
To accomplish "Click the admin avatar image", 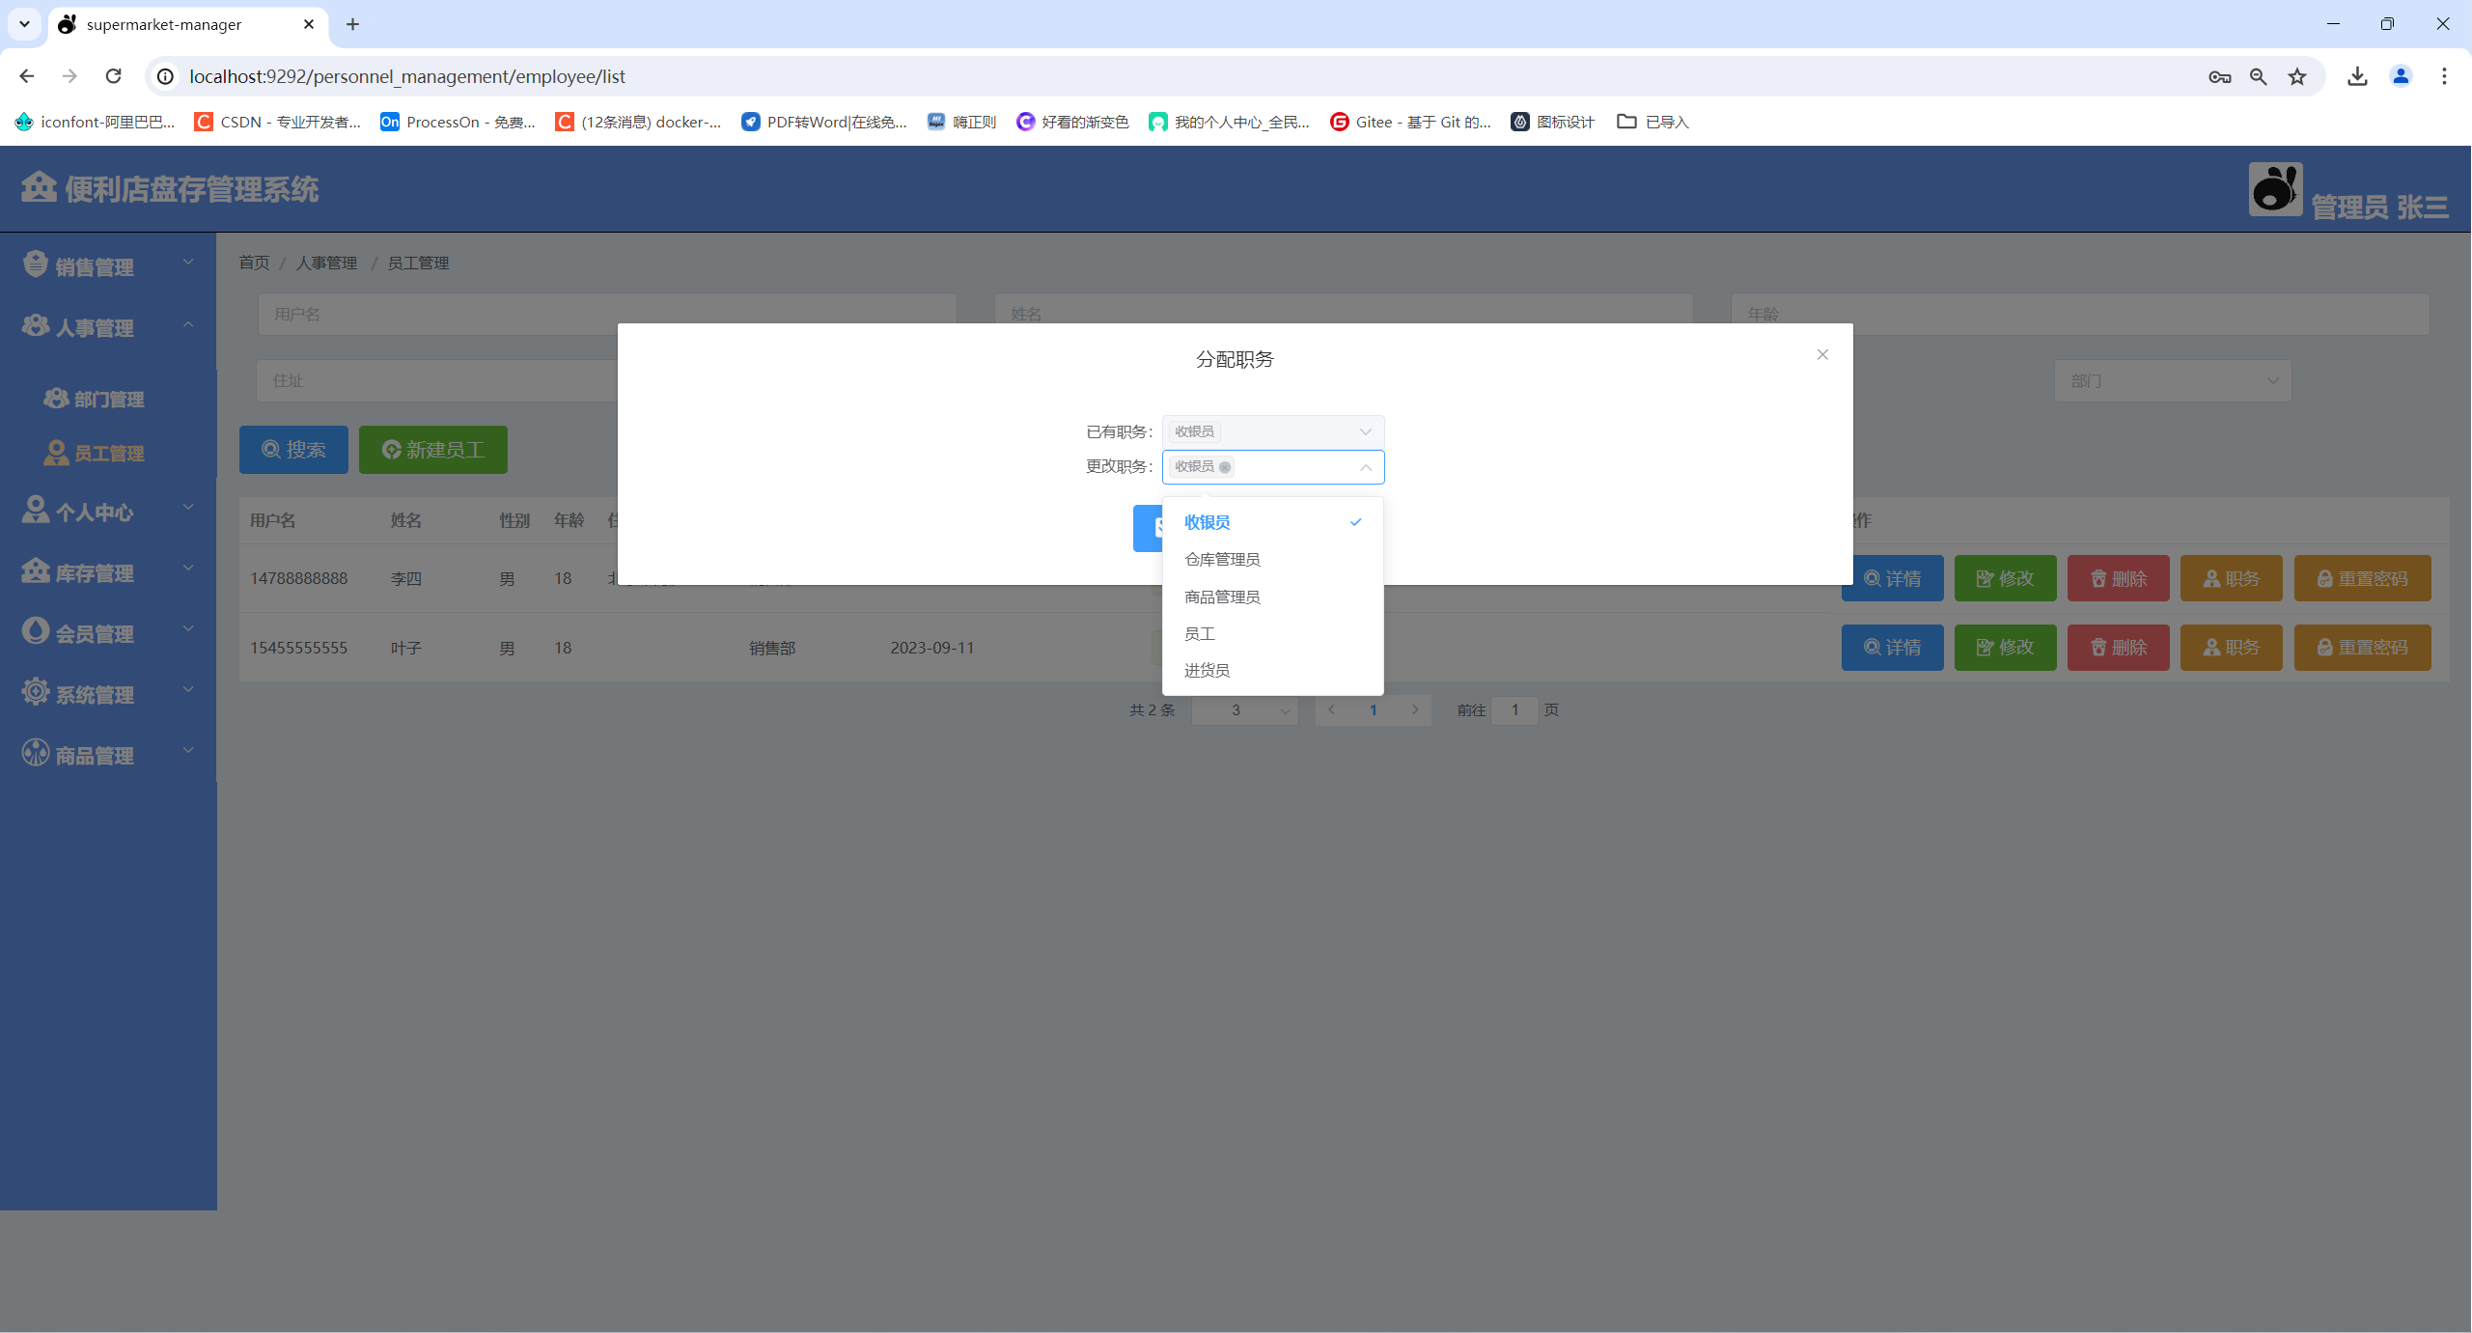I will point(2275,188).
